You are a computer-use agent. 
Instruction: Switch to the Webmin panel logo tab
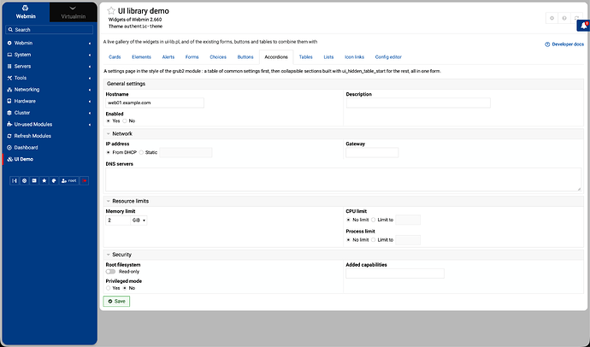26,13
